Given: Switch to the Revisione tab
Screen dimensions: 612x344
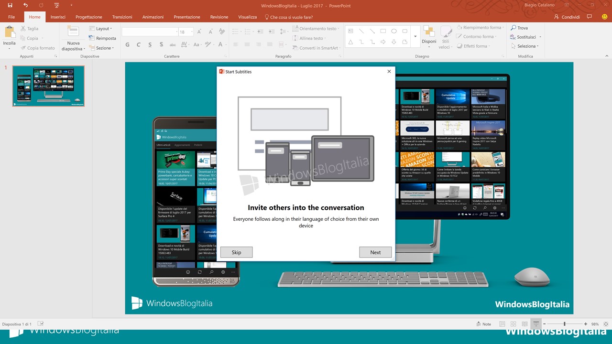Looking at the screenshot, I should tap(219, 17).
